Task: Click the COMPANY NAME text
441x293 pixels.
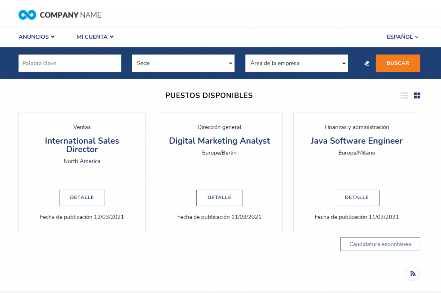Action: point(71,15)
